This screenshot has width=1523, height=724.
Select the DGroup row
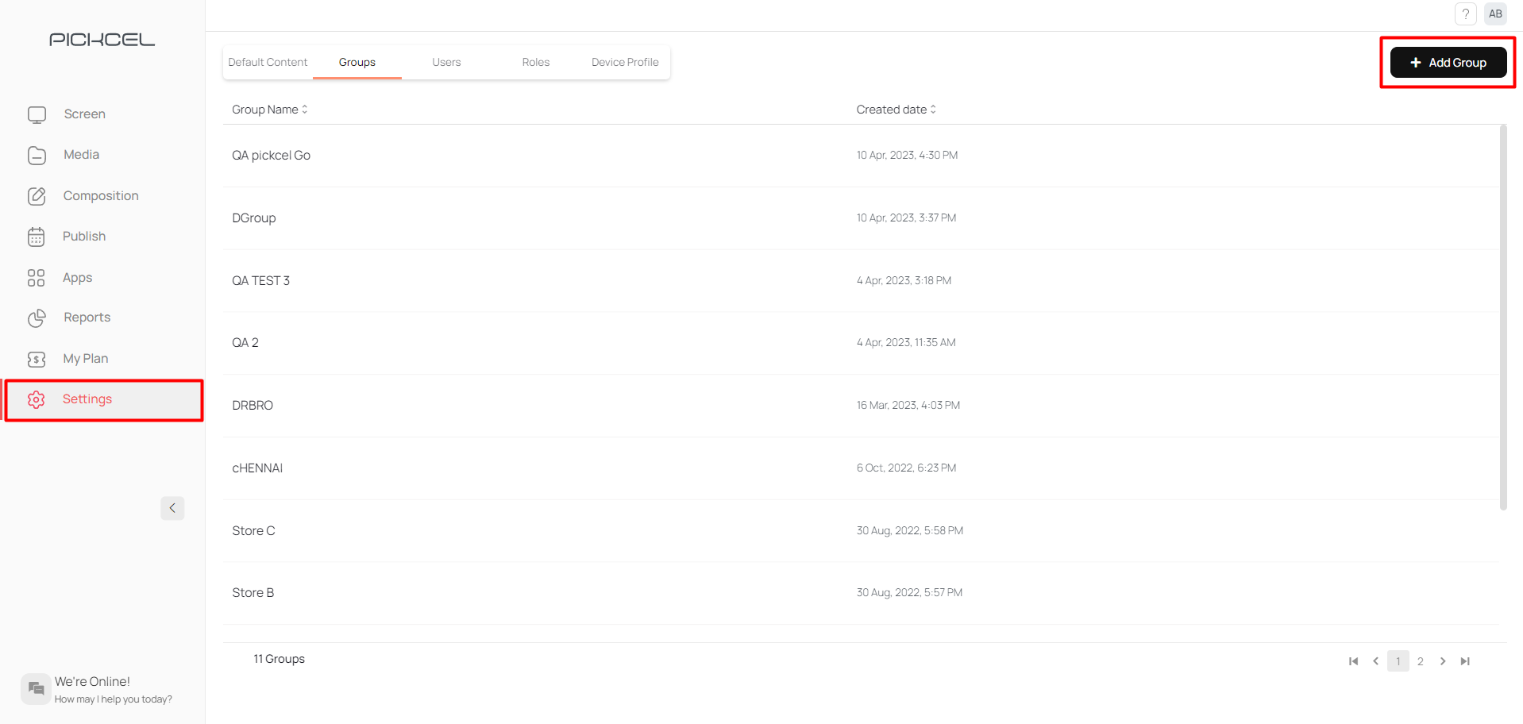[861, 218]
